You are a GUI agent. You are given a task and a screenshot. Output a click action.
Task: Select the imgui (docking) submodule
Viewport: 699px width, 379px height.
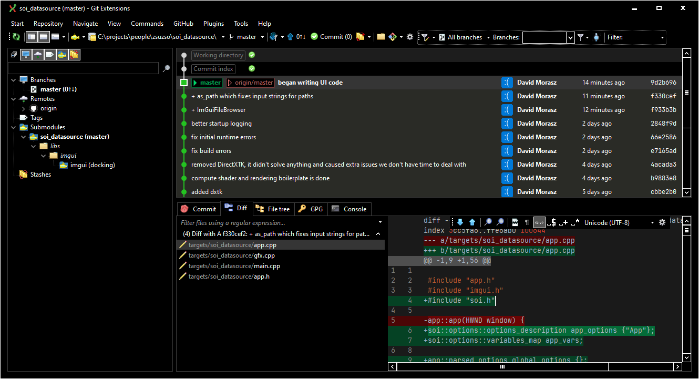[x=93, y=165]
